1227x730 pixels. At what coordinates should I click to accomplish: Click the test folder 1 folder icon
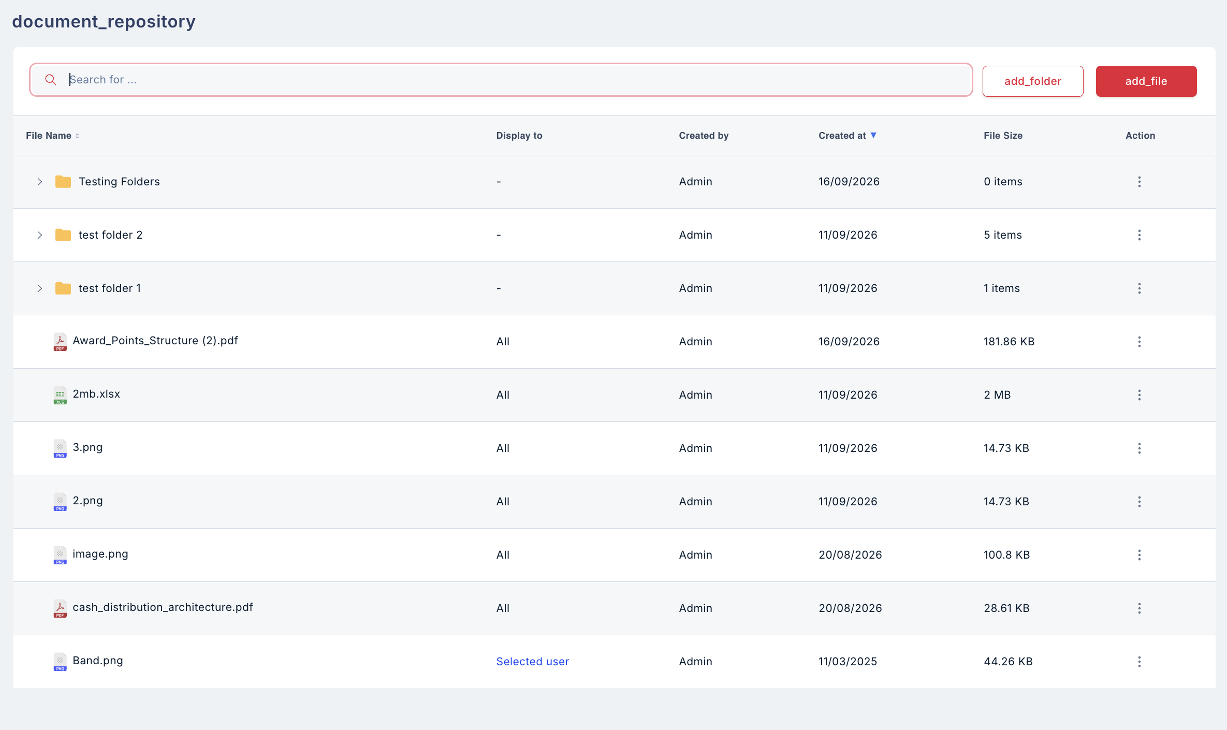pos(63,288)
